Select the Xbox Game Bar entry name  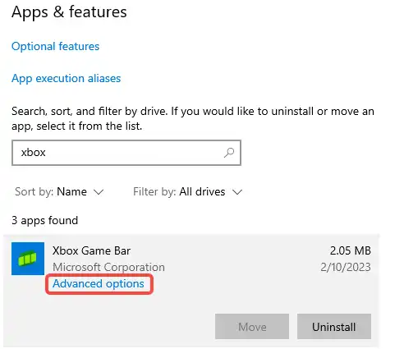[91, 250]
